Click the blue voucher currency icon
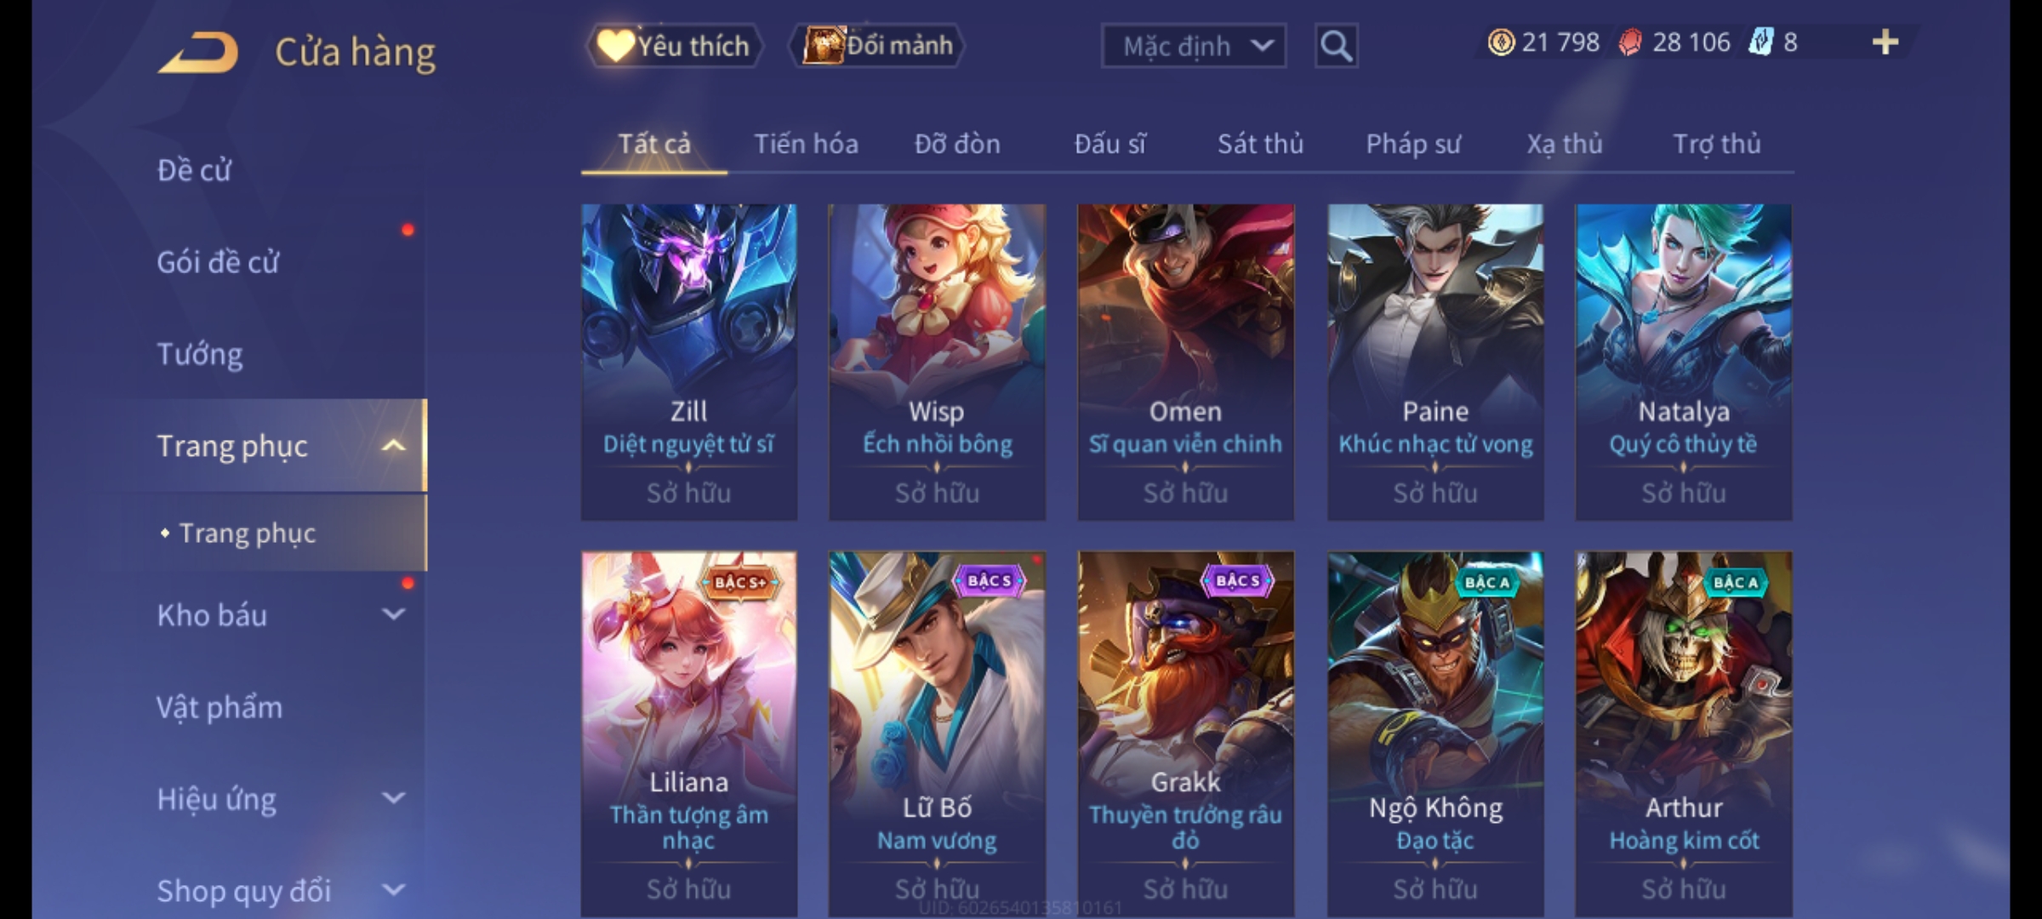Image resolution: width=2042 pixels, height=919 pixels. tap(1760, 43)
